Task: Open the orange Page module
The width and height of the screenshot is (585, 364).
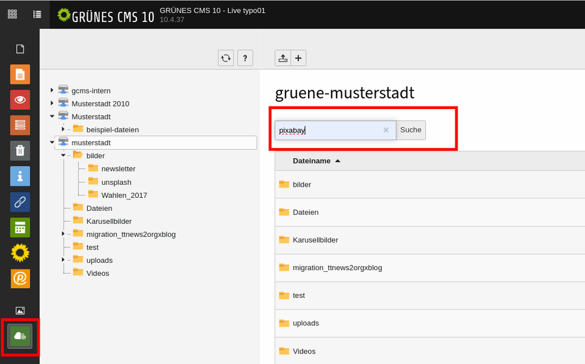Action: pyautogui.click(x=20, y=75)
